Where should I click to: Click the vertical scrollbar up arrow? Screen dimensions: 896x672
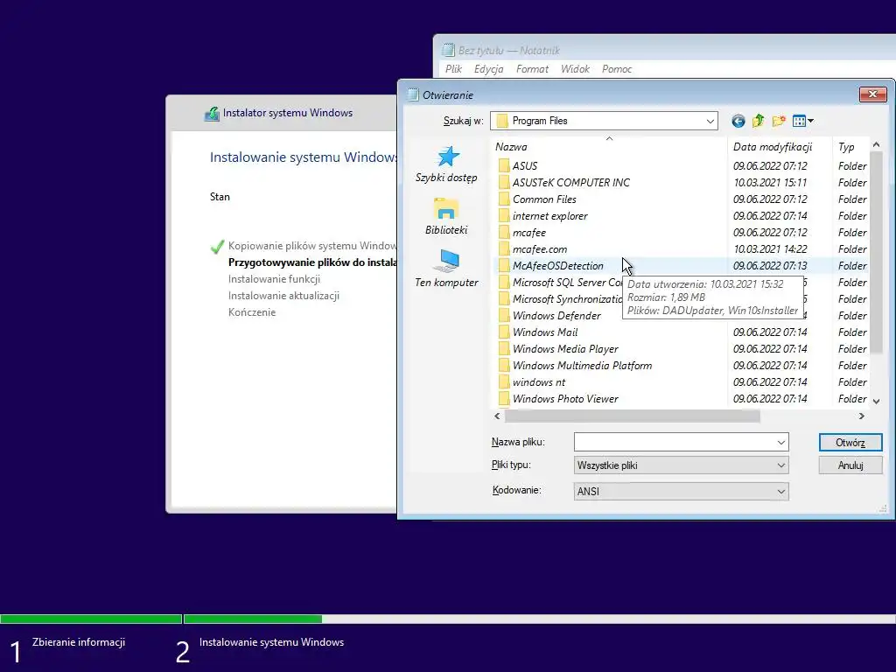[x=876, y=144]
